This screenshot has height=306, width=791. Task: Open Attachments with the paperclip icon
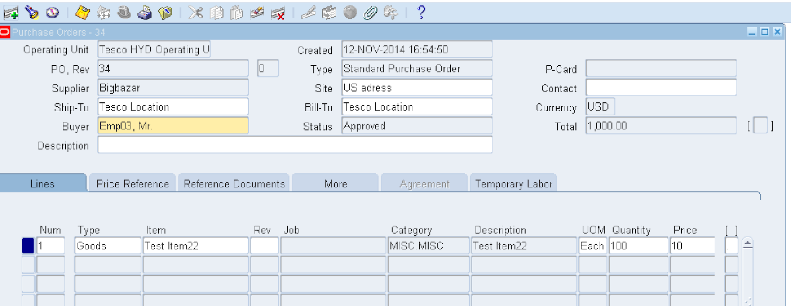pyautogui.click(x=370, y=13)
